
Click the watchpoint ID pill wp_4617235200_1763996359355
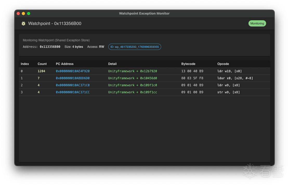135,47
